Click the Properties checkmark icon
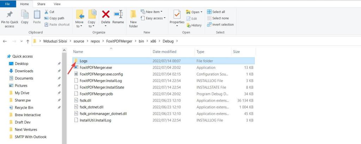The height and width of the screenshot is (144, 361). tap(177, 14)
